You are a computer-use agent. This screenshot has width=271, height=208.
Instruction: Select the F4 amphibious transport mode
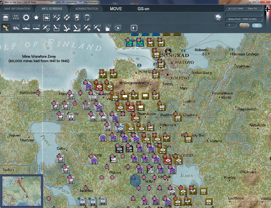pos(36,28)
